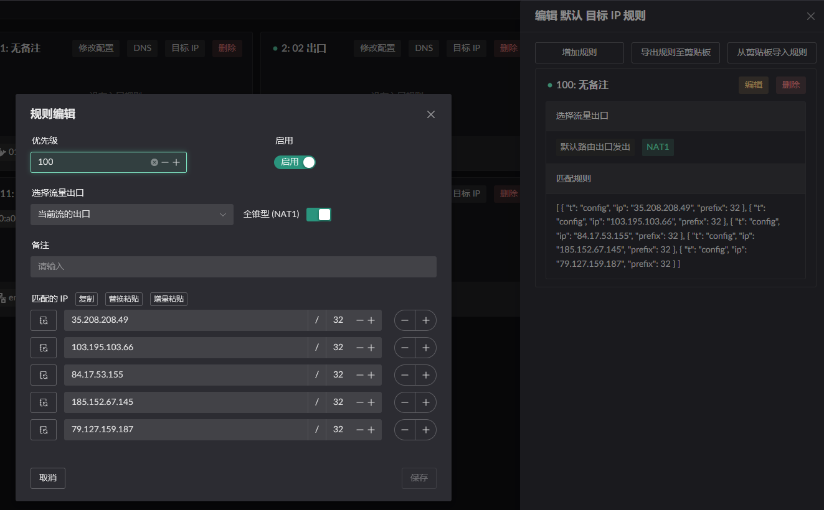Disable the 全锥型 (NAT1) switch

tap(319, 215)
